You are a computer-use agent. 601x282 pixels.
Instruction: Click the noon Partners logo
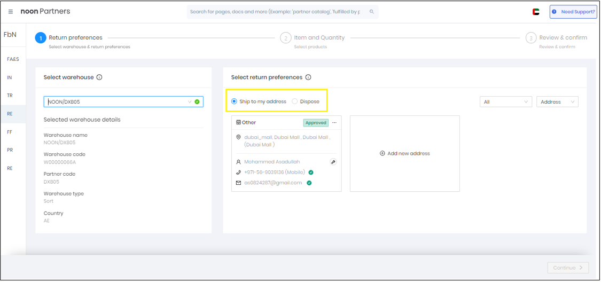pyautogui.click(x=45, y=12)
